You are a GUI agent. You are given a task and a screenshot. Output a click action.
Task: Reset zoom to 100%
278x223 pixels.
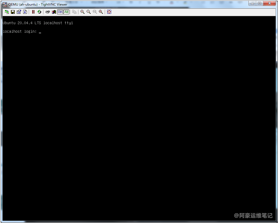95,12
